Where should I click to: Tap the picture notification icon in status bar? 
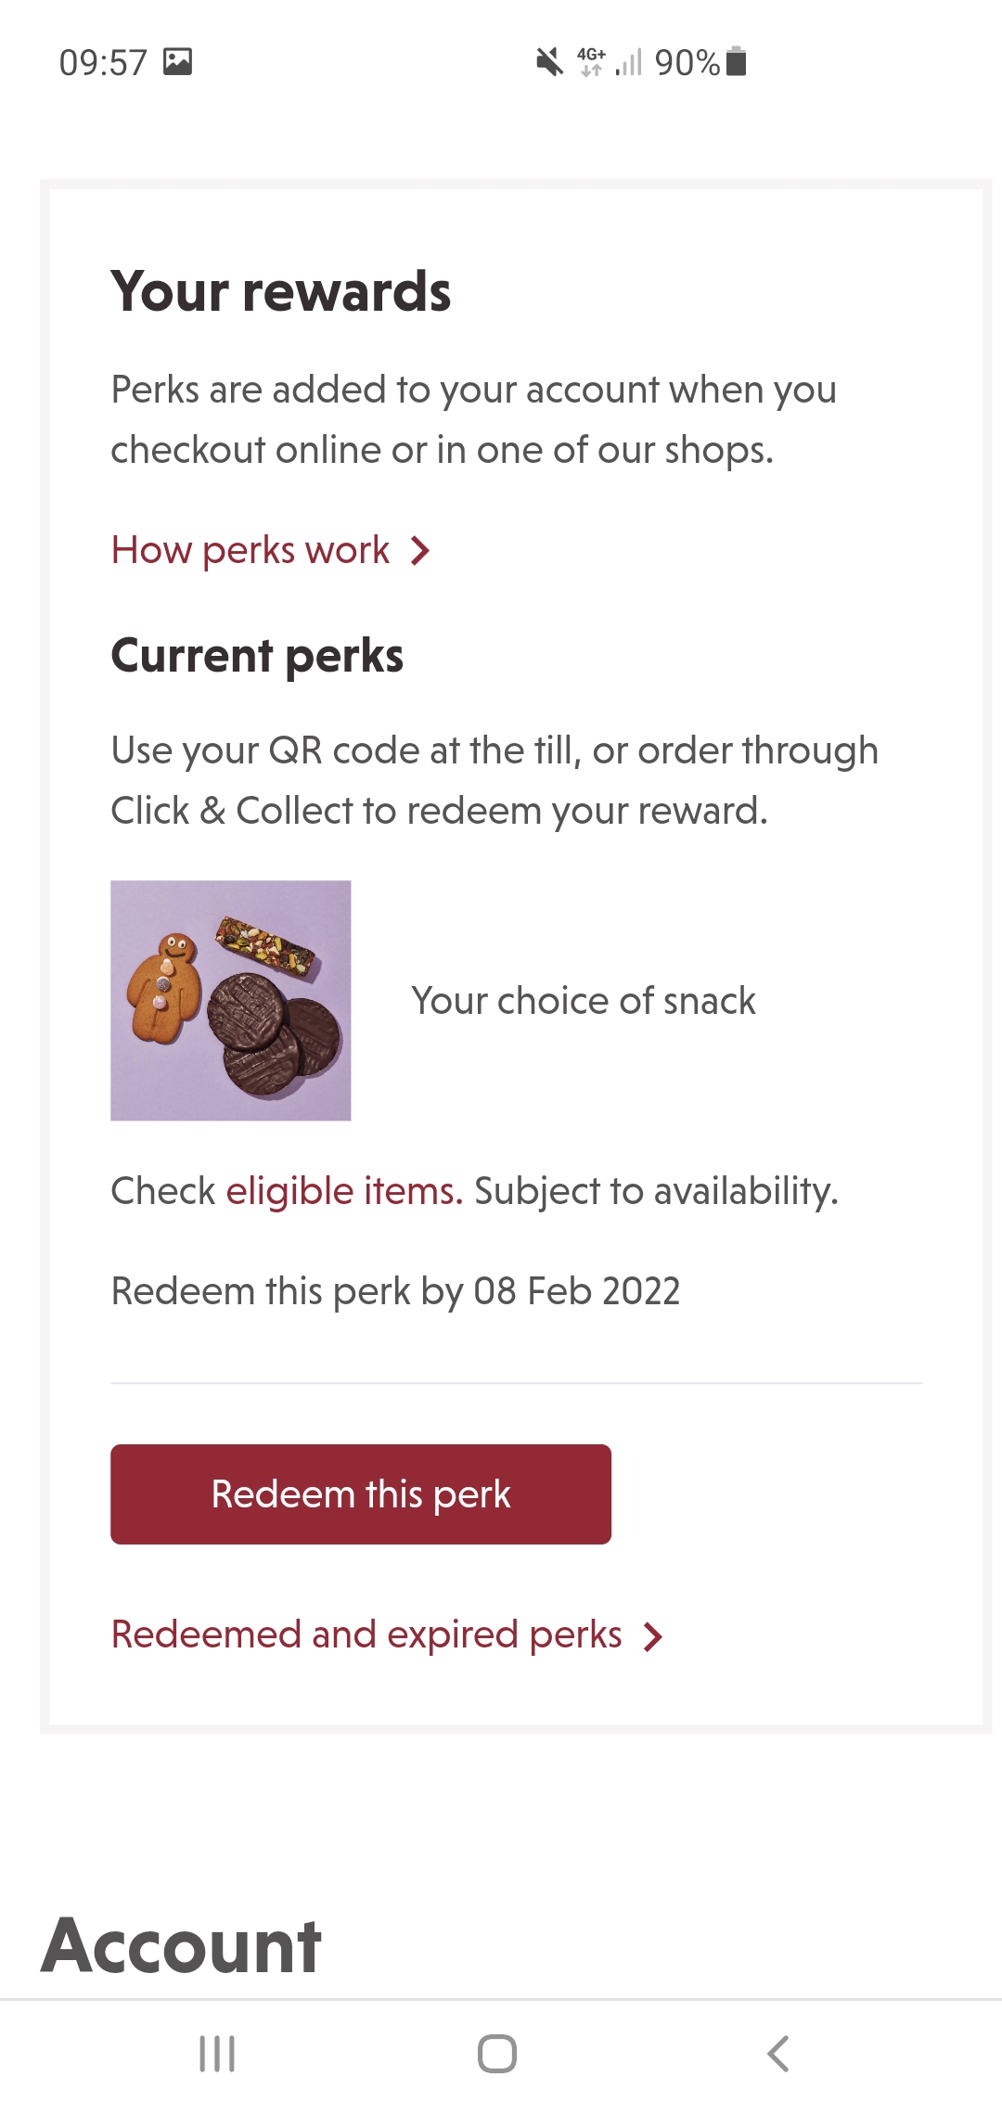[177, 62]
